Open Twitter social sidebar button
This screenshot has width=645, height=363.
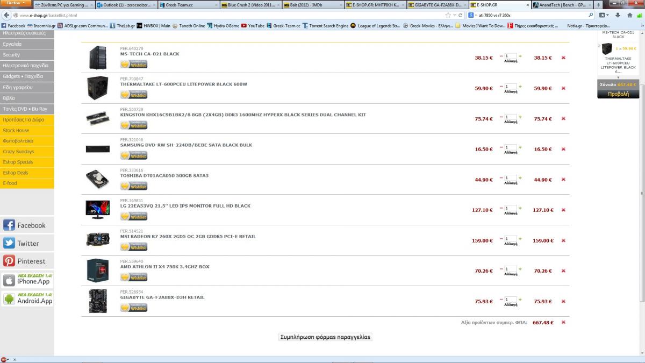pyautogui.click(x=27, y=243)
